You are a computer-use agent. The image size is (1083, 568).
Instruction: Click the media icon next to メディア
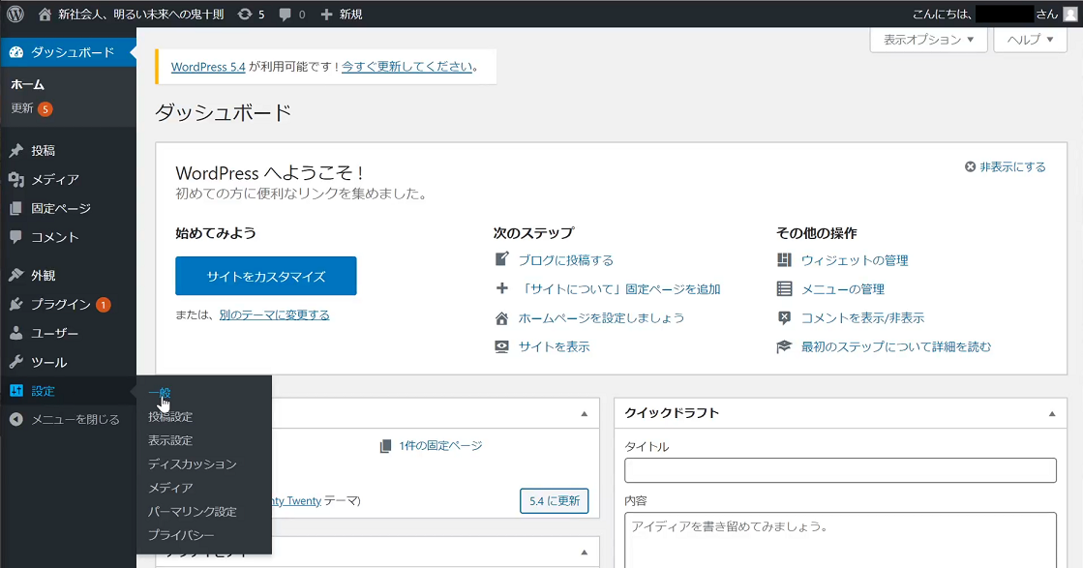coord(15,179)
